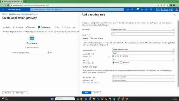Viewport: 179px width, 101px height.
Task: Show info tooltip for Frontend IP
Action: click(x=93, y=54)
